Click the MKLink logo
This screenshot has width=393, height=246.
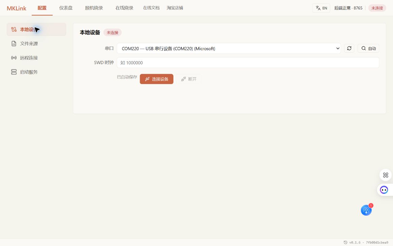click(x=17, y=8)
